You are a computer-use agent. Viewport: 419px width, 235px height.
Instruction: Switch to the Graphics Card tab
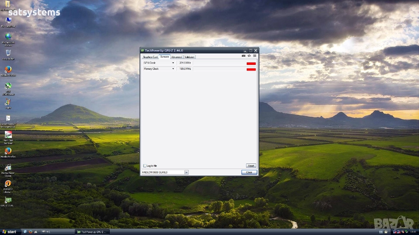pos(150,57)
